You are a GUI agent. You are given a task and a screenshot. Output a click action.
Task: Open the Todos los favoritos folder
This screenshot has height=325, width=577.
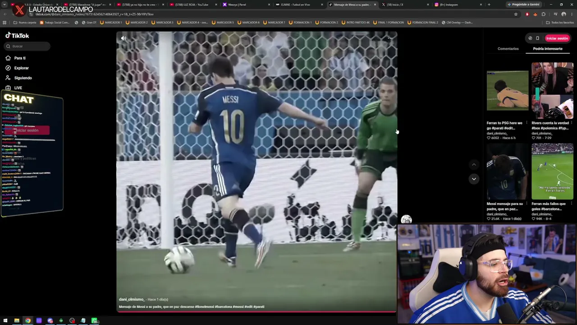560,23
